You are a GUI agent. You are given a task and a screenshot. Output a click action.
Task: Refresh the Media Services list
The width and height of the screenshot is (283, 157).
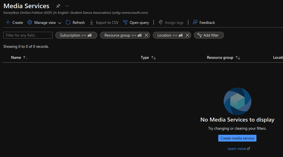[x=75, y=23]
